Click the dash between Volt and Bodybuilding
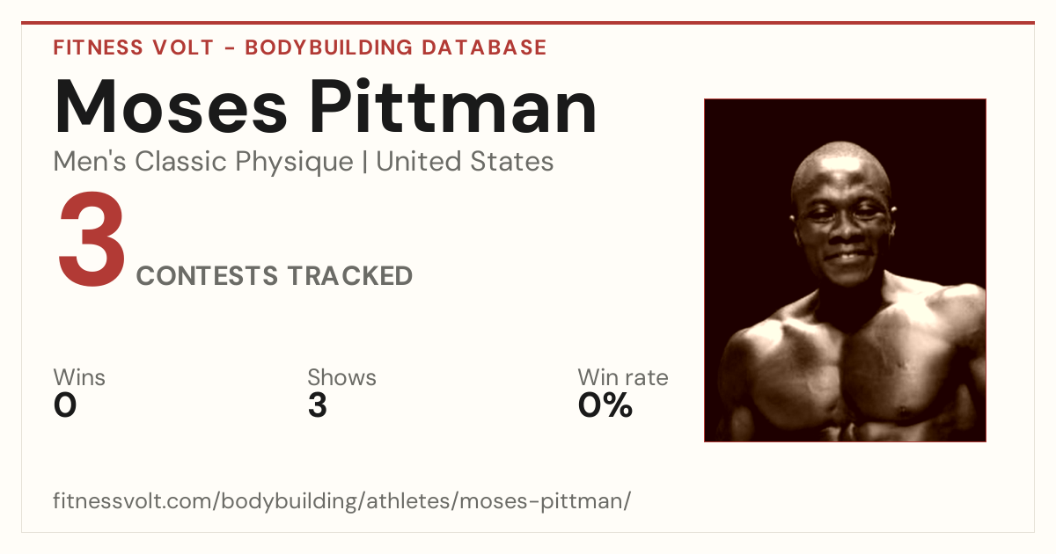This screenshot has height=554, width=1056. coord(230,48)
